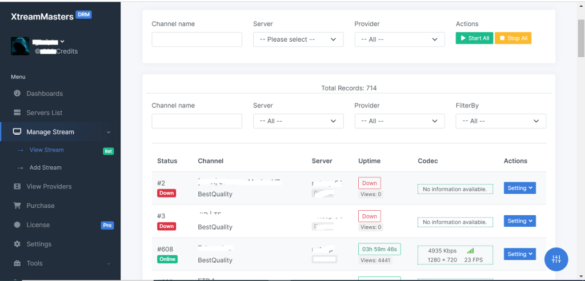
Task: Click the lower Channel name input field
Action: (197, 121)
